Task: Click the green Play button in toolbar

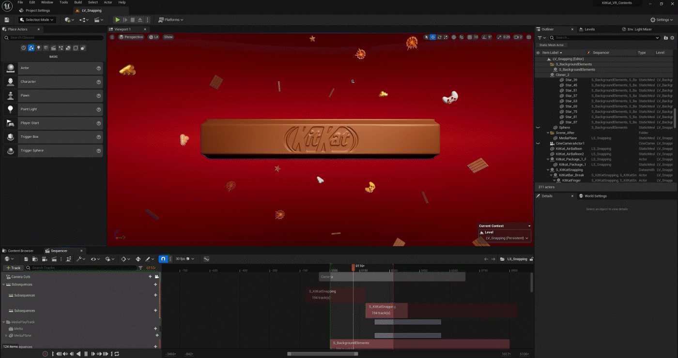Action: pyautogui.click(x=117, y=20)
